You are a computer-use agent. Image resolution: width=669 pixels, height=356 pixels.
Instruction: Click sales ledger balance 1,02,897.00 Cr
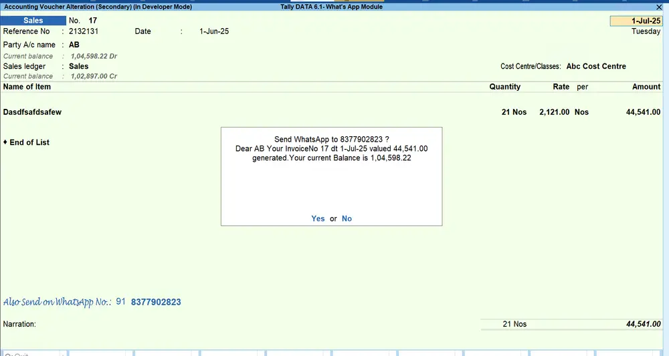[x=94, y=76]
